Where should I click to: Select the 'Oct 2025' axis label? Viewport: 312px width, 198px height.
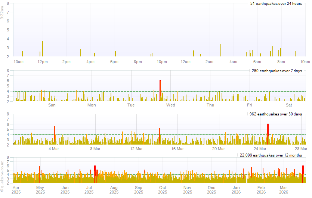click(x=163, y=190)
